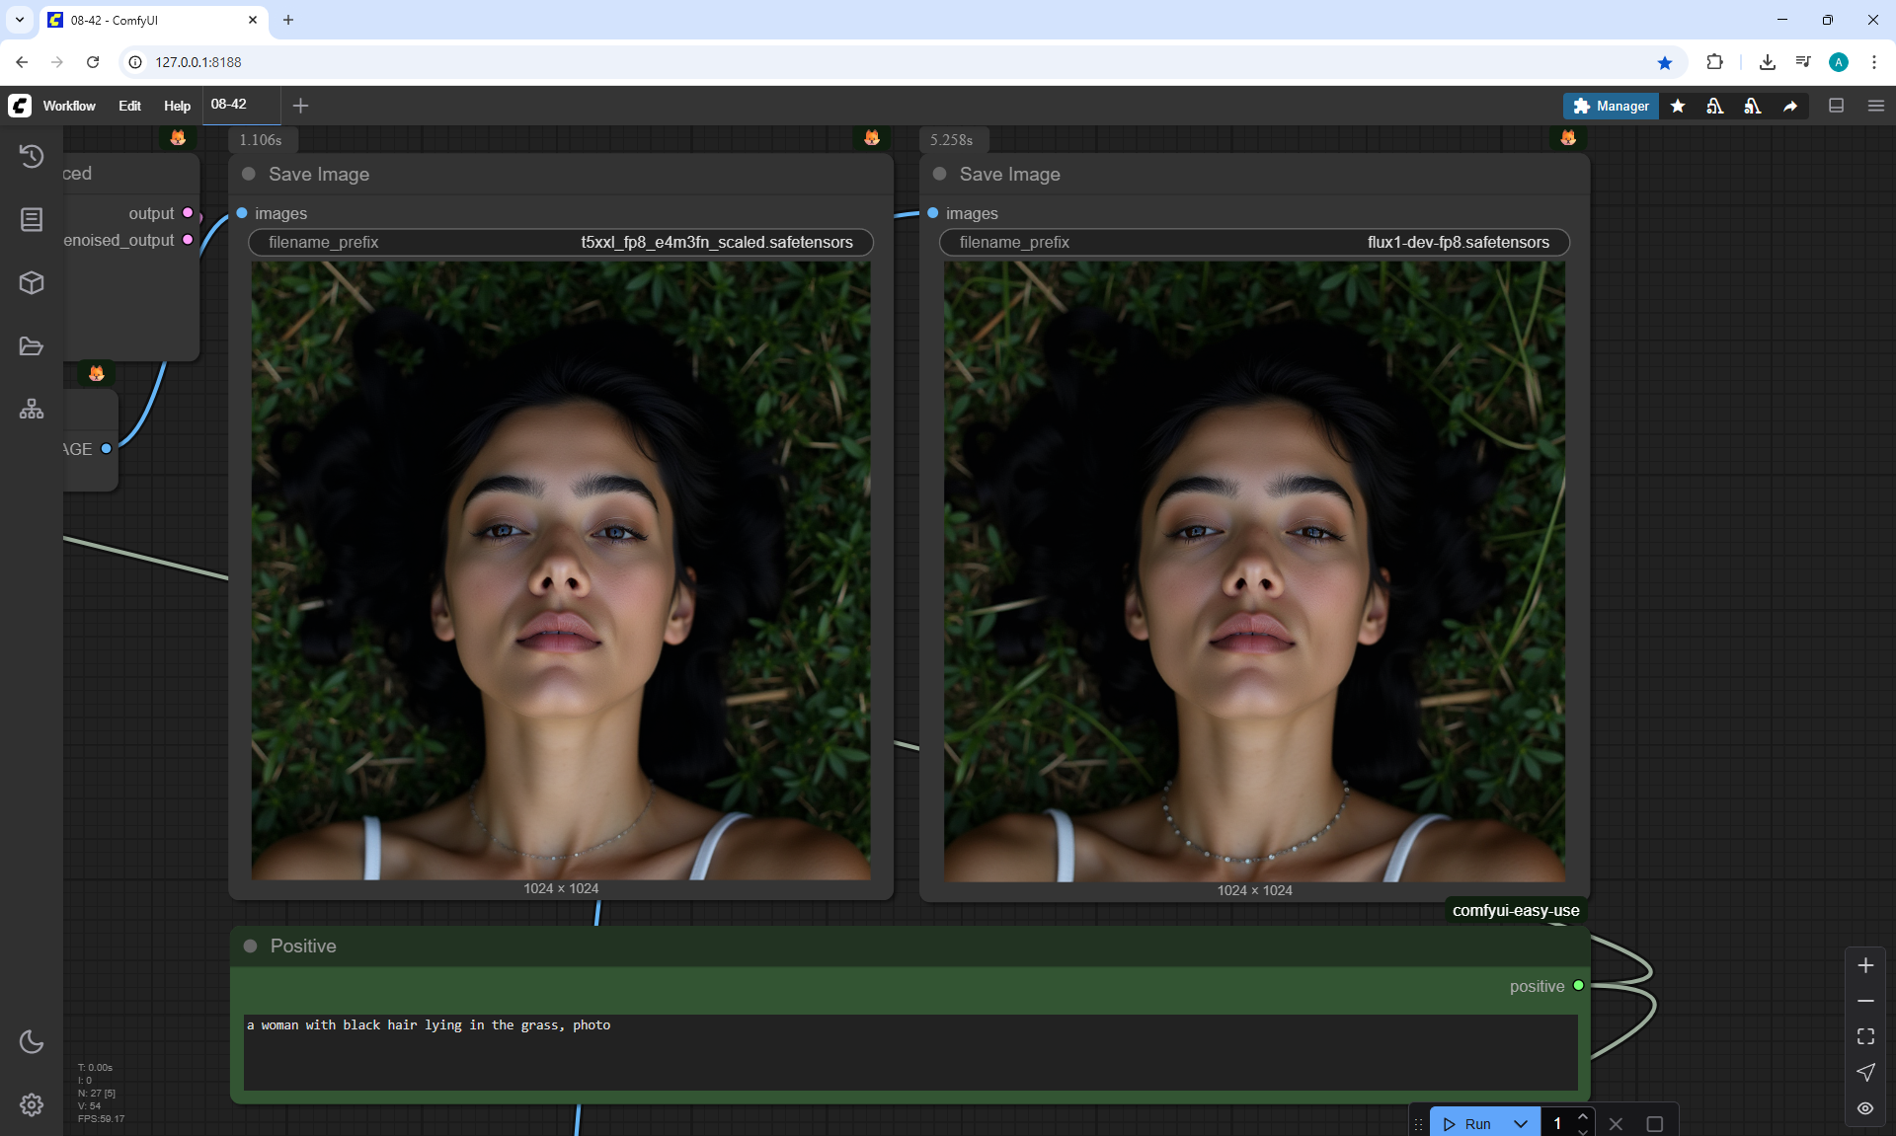Zoom in with canvas plus icon

pyautogui.click(x=1865, y=965)
